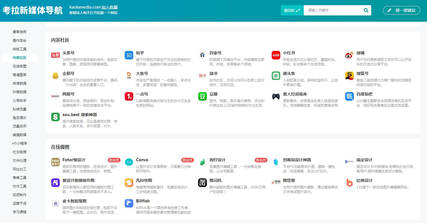427x223 pixels.
Task: Open the 凡科快图 icon
Action: [129, 183]
